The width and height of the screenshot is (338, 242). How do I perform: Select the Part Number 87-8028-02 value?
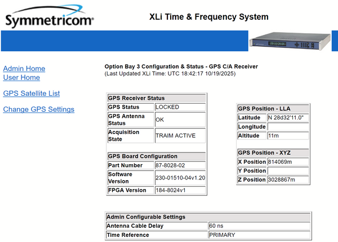(180, 165)
